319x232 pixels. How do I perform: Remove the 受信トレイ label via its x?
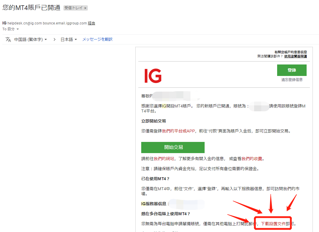click(85, 8)
